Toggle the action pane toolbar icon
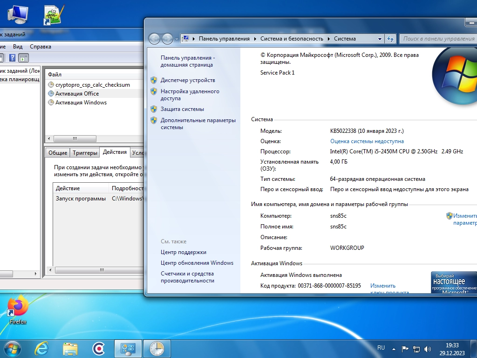This screenshot has height=358, width=477. tap(23, 58)
